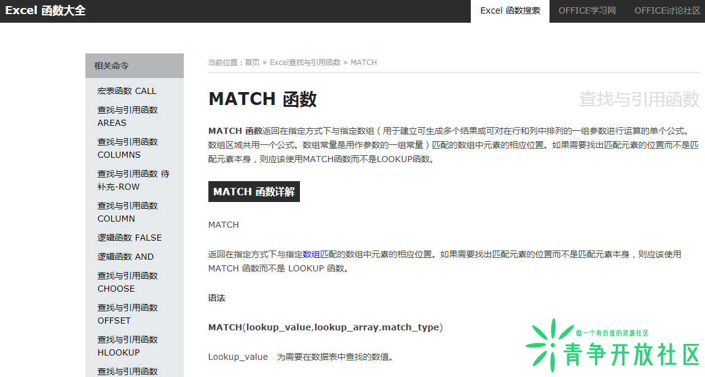The image size is (705, 377).
Task: Open sidebar link 查找与引用函数 COLUMN
Action: coord(128,212)
